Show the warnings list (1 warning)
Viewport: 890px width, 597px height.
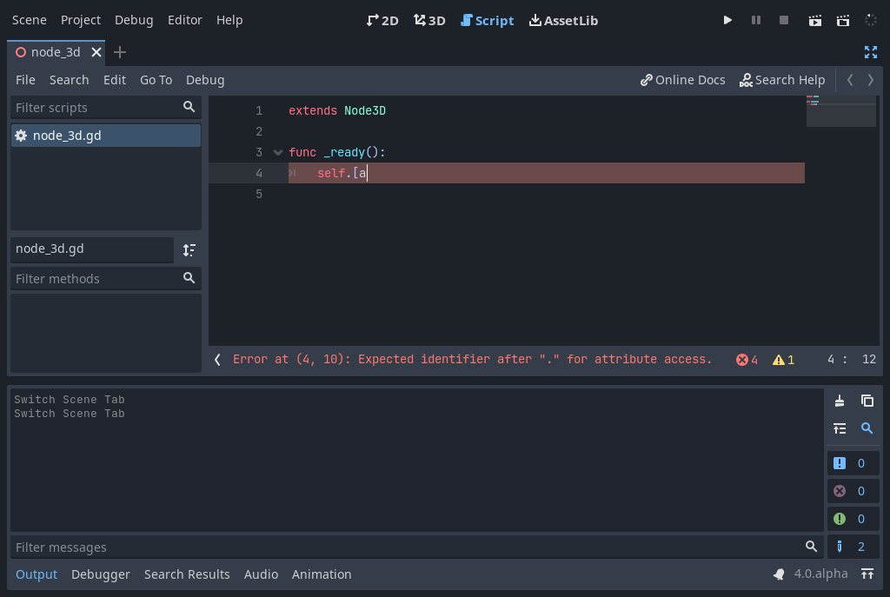point(783,360)
